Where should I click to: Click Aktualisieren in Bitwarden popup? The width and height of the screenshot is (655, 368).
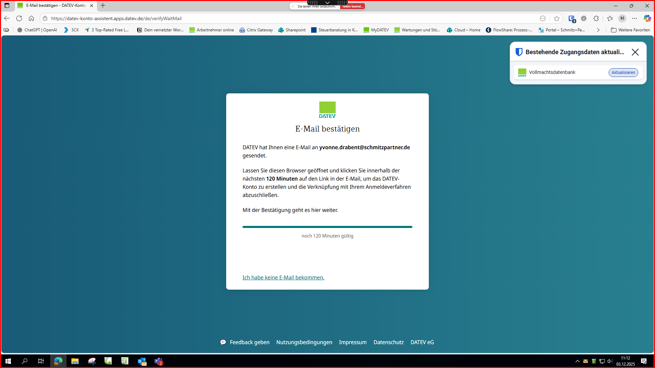coord(623,72)
